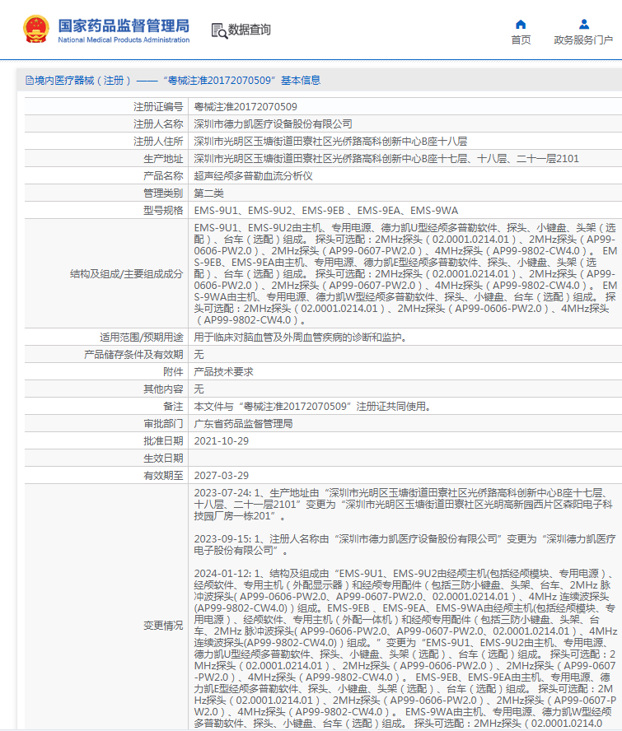Click the 2024-01-12 change record paragraph
The image size is (622, 731).
pyautogui.click(x=405, y=649)
